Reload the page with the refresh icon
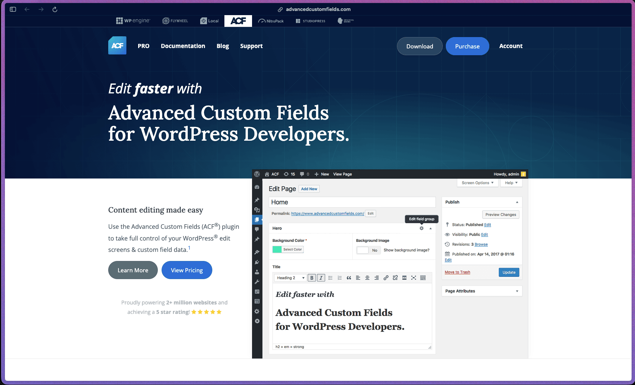Image resolution: width=635 pixels, height=385 pixels. coord(55,9)
